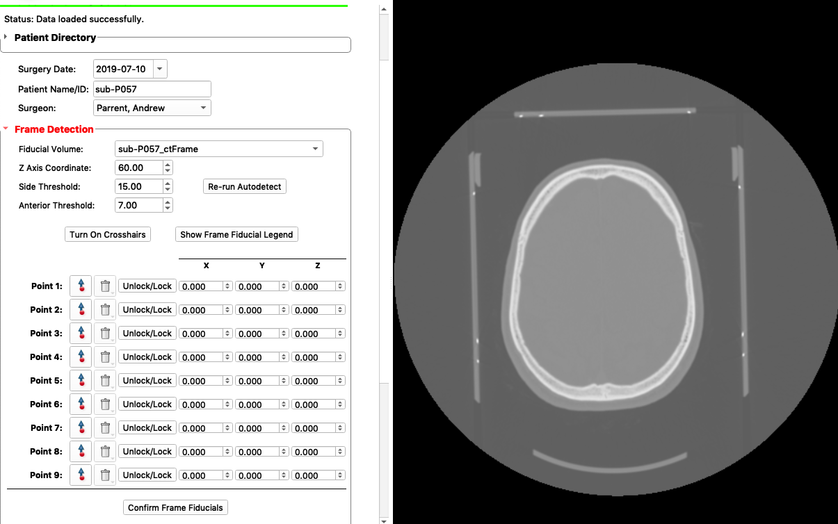Delete Point 2 with trash icon

click(x=105, y=310)
